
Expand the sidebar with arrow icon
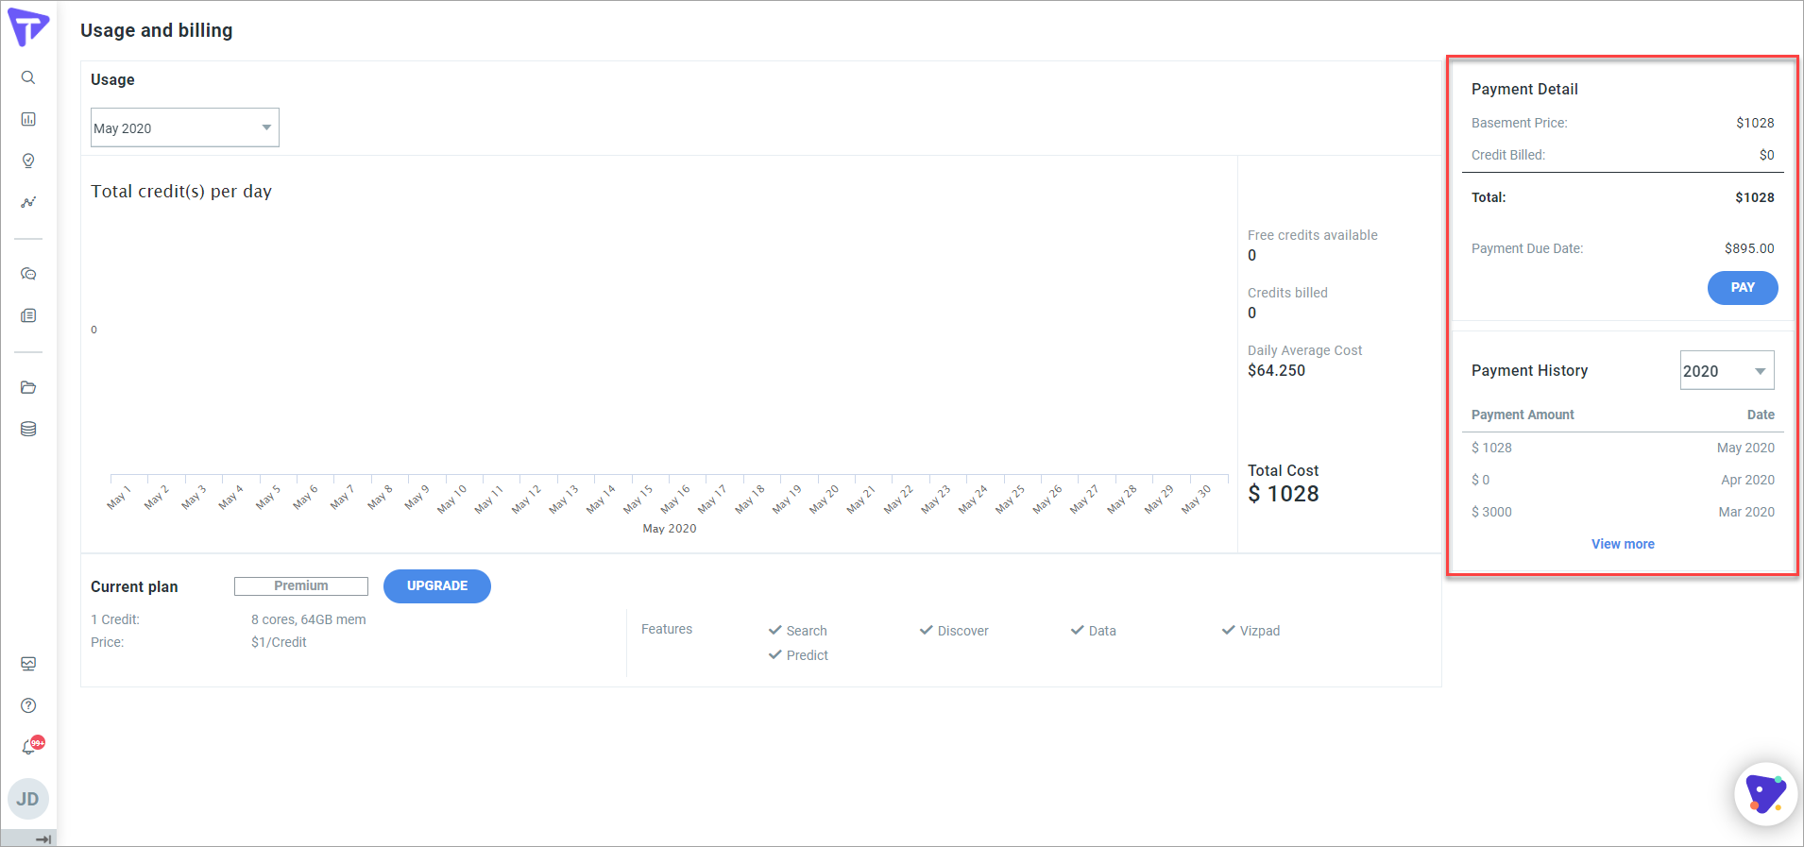[x=43, y=839]
